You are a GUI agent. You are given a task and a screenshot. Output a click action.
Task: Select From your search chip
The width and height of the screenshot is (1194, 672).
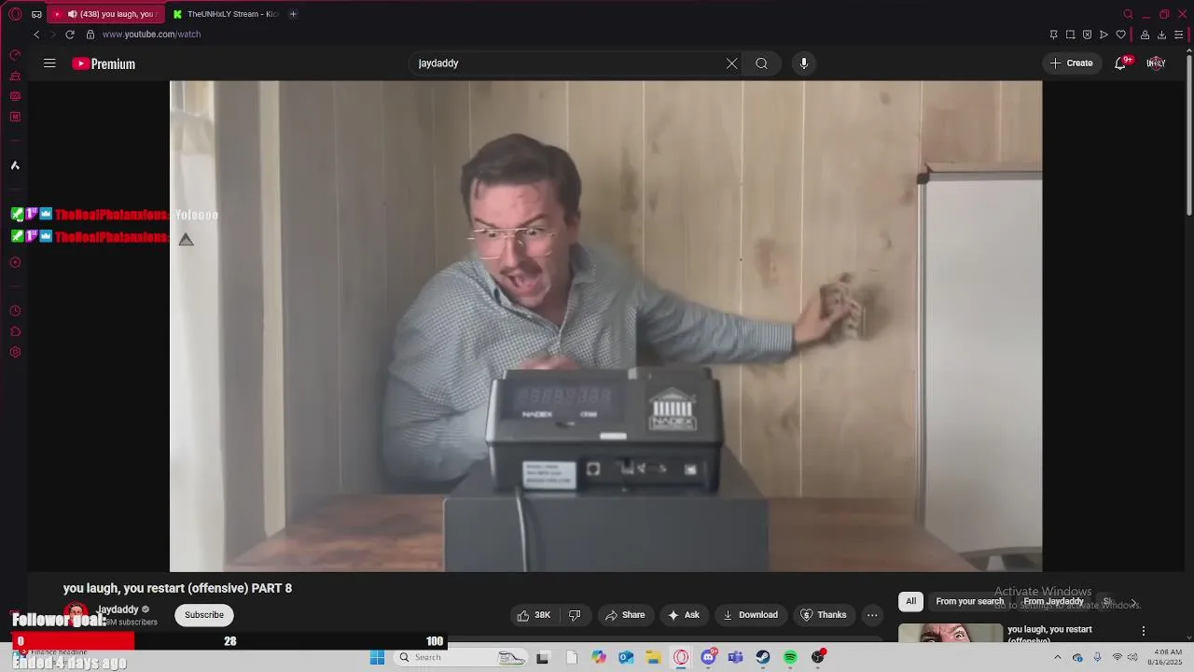click(x=970, y=601)
